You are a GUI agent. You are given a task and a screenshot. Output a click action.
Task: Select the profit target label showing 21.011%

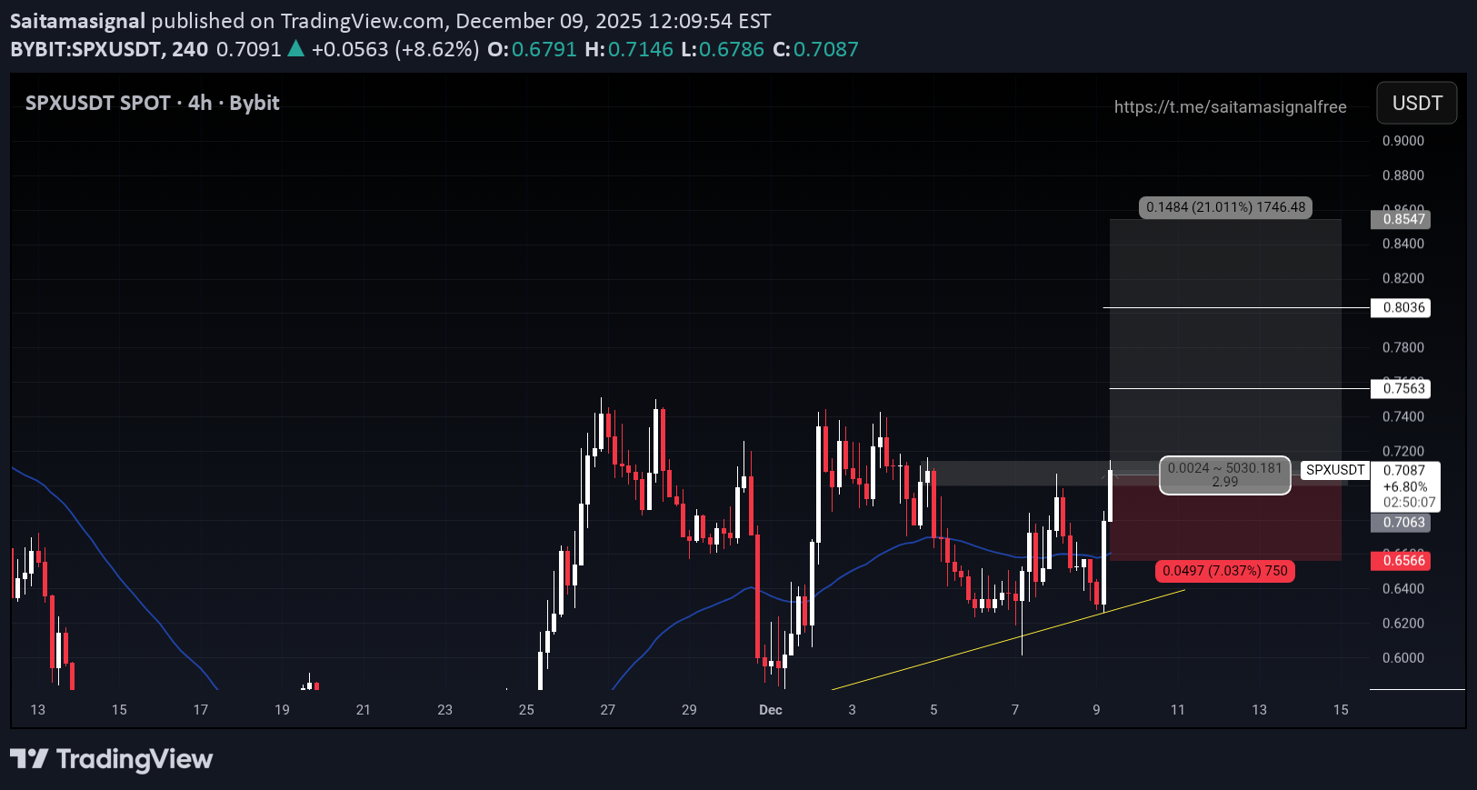(x=1225, y=207)
